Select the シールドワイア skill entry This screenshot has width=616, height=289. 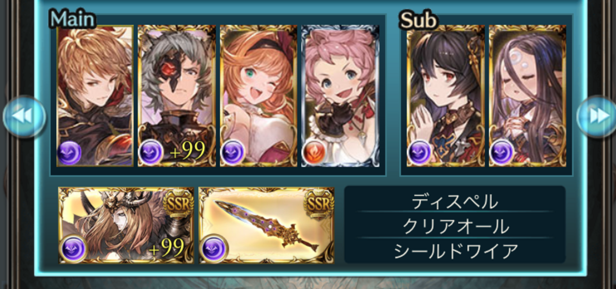pyautogui.click(x=455, y=251)
